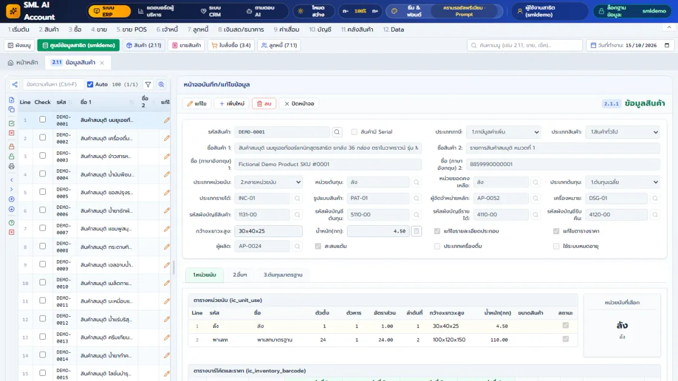Screen dimensions: 678x381
Task: Open the 2.สินค้า menu
Action: 49,29
